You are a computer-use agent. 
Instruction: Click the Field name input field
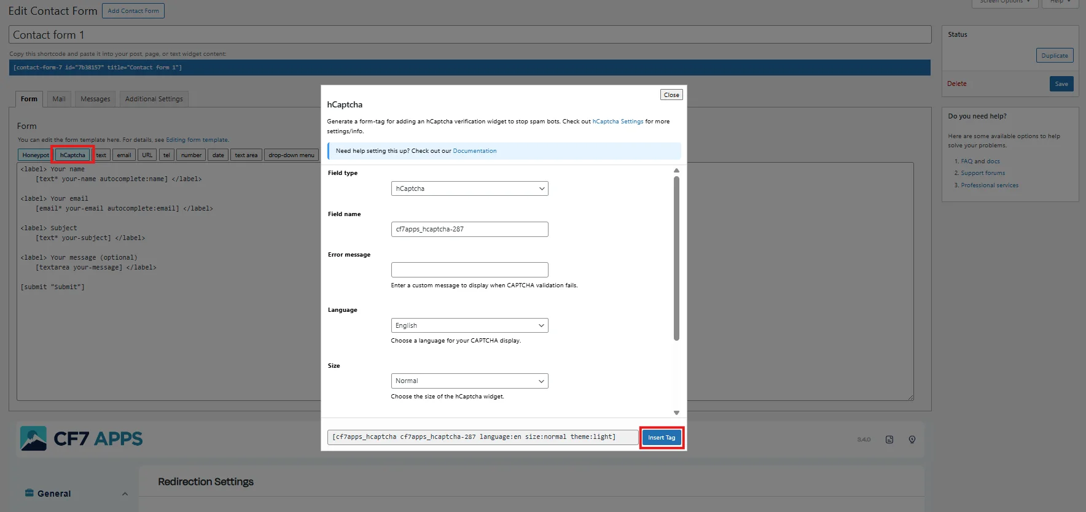[469, 229]
